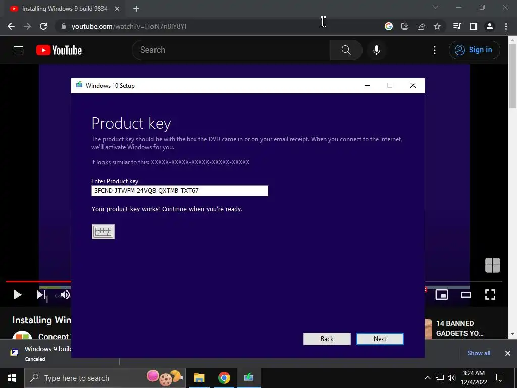Minimize the Windows 10 Setup window

(367, 86)
